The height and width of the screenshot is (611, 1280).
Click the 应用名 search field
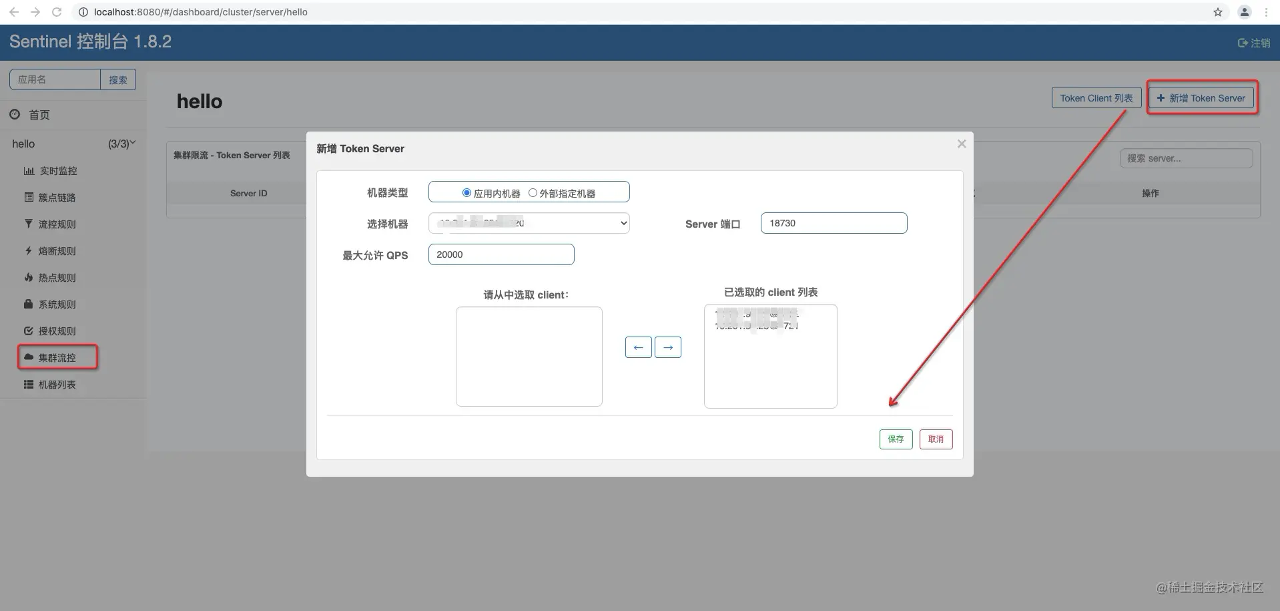pyautogui.click(x=55, y=79)
